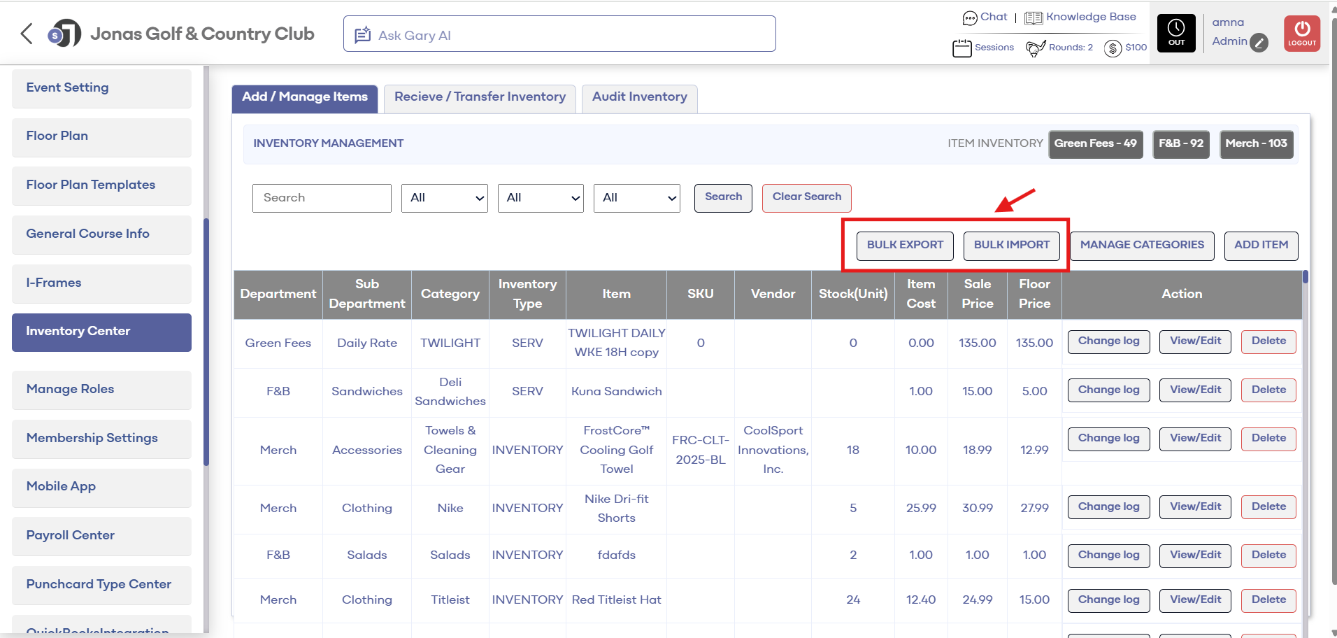The image size is (1337, 638).
Task: Delete the Kuna Sandwich item
Action: click(1268, 390)
